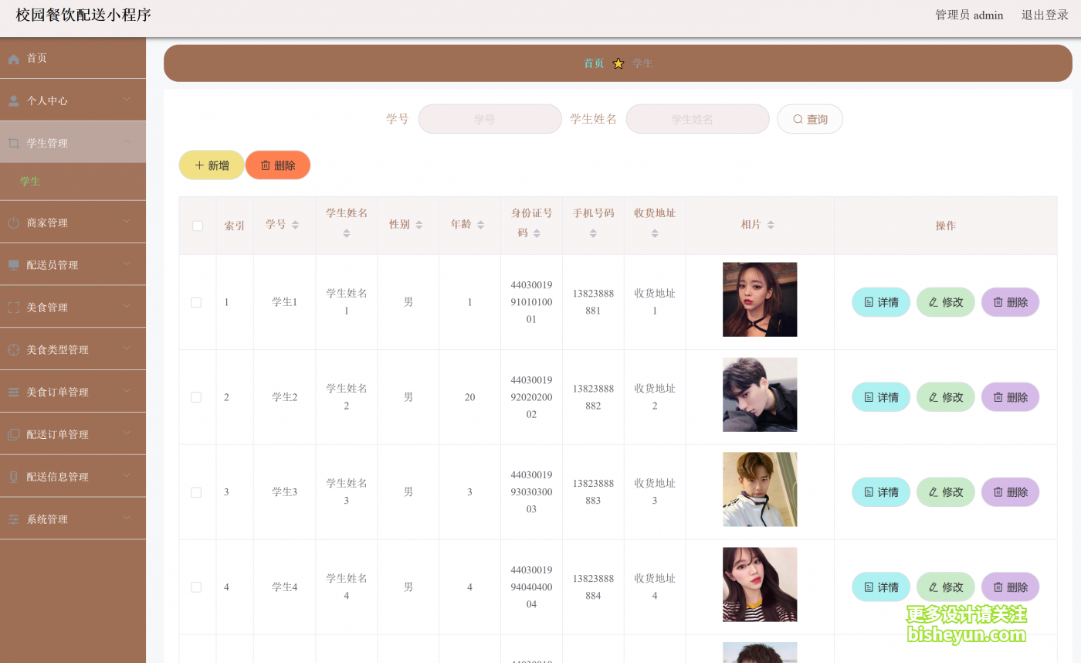Click the 管理员 admin account label
This screenshot has height=663, width=1081.
pos(969,15)
